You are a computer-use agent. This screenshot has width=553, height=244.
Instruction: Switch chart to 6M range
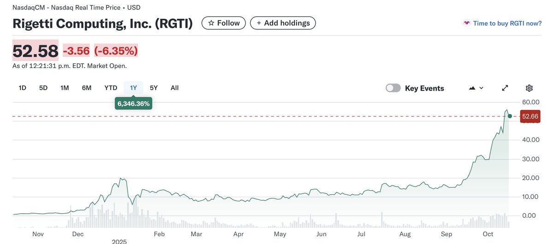click(87, 88)
